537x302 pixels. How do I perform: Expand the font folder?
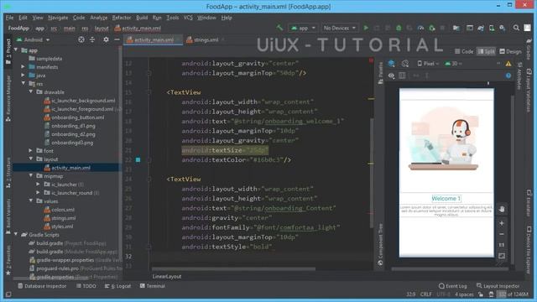tap(31, 150)
